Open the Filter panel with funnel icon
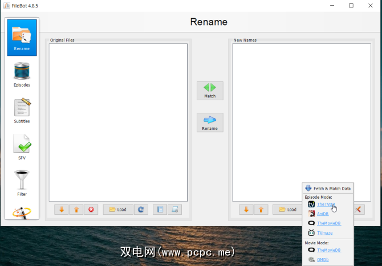 22,183
